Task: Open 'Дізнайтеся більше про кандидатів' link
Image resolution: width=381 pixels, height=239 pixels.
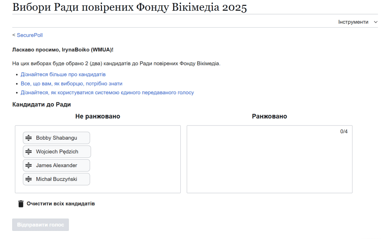Action: pos(63,74)
